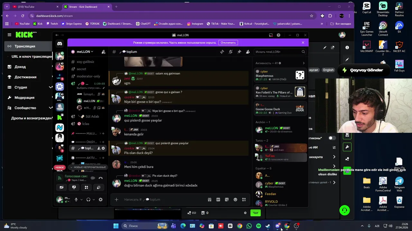Mute the microphone in Discord user panel
The height and width of the screenshot is (231, 412).
(76, 200)
